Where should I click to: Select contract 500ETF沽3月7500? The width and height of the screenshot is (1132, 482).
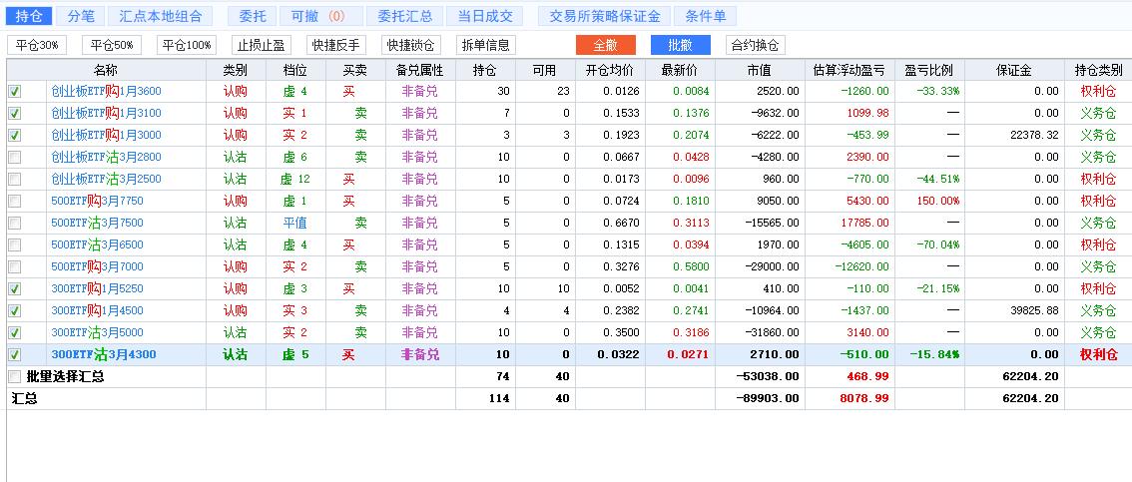[98, 223]
